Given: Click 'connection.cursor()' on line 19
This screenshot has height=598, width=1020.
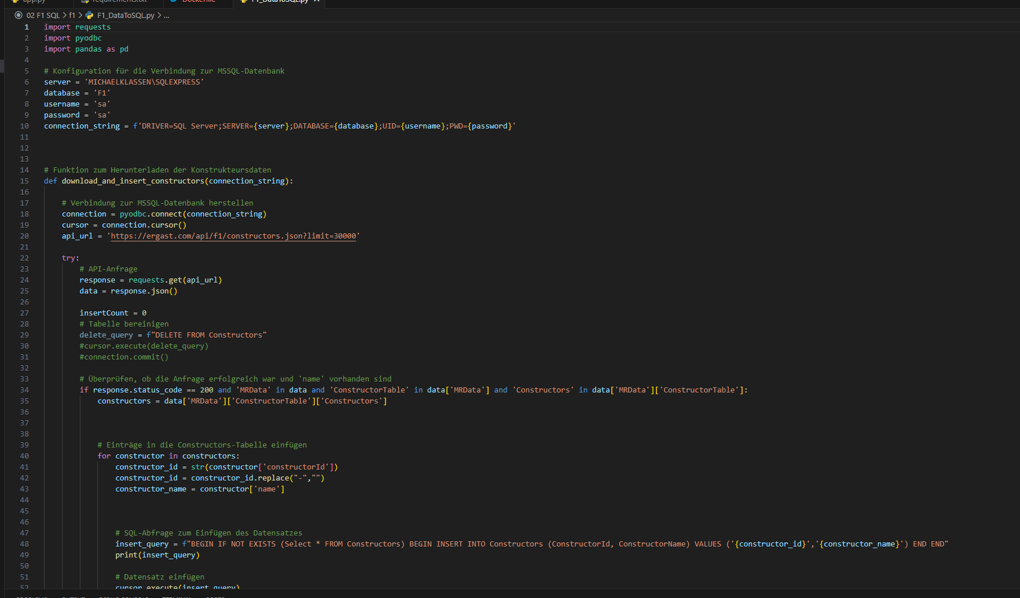Looking at the screenshot, I should (x=144, y=225).
